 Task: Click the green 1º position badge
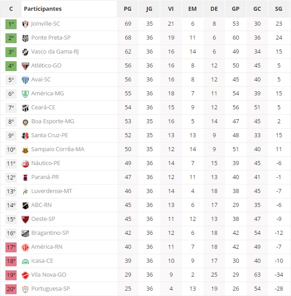click(11, 24)
